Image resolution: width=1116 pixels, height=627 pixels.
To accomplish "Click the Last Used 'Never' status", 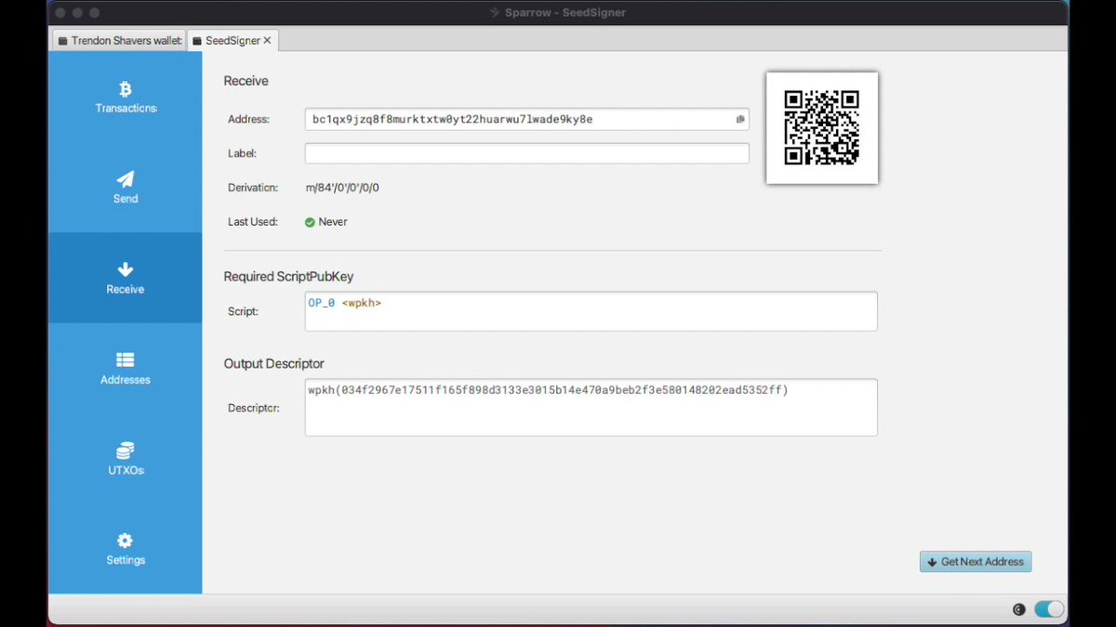I will point(333,222).
